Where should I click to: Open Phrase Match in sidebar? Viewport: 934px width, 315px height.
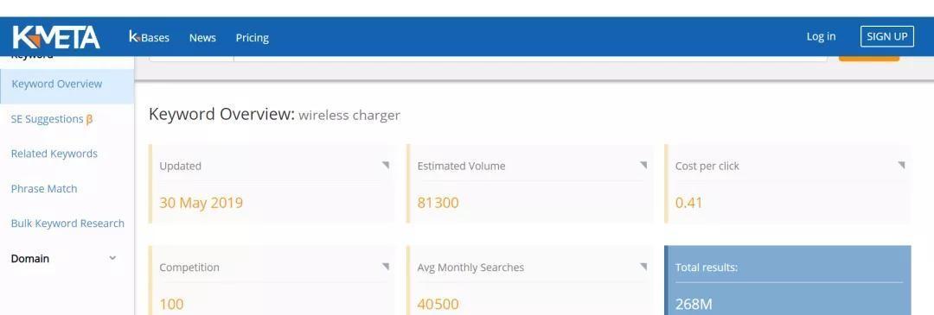tap(44, 188)
